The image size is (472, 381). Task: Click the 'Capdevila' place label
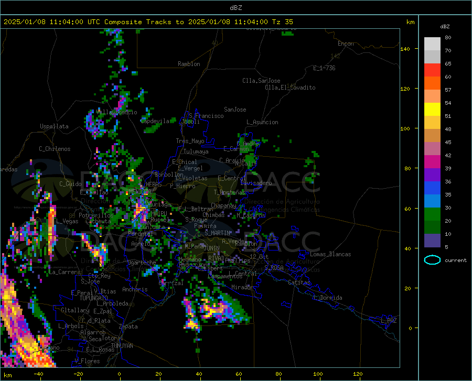(155, 121)
